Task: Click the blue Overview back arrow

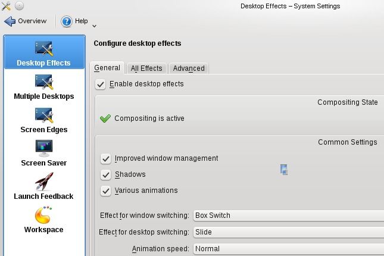Action: tap(10, 21)
